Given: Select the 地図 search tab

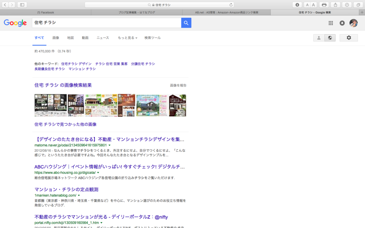Looking at the screenshot, I should (x=70, y=38).
